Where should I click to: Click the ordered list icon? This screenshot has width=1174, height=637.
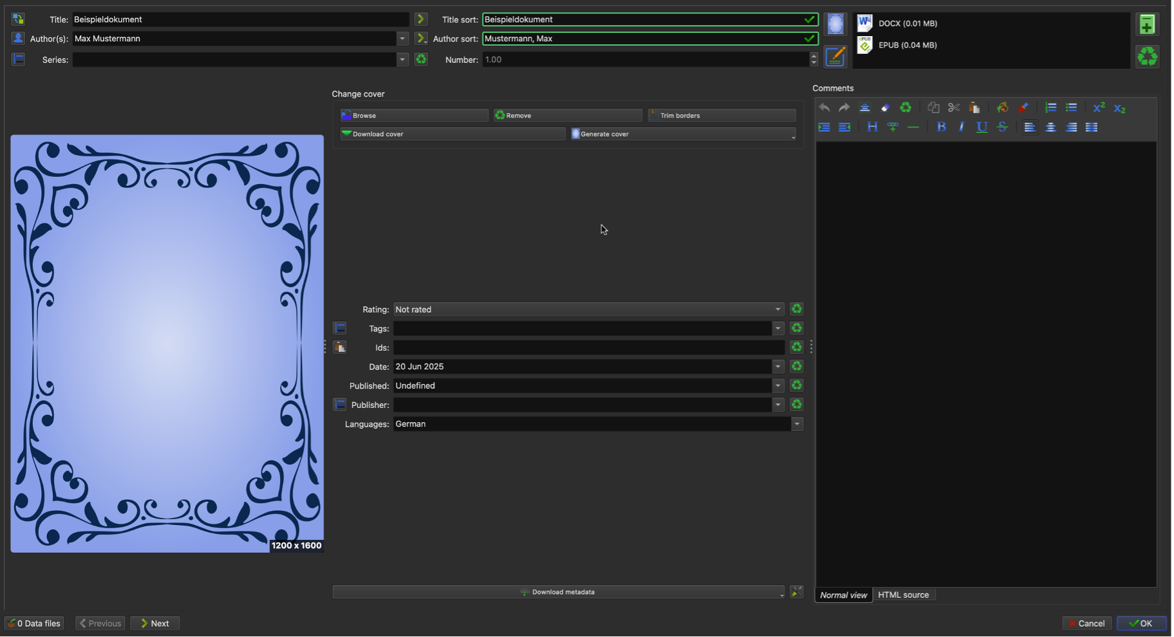point(1050,108)
